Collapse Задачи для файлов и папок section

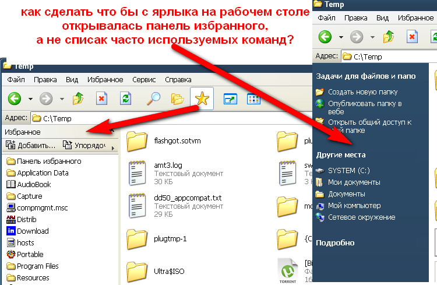pyautogui.click(x=366, y=76)
